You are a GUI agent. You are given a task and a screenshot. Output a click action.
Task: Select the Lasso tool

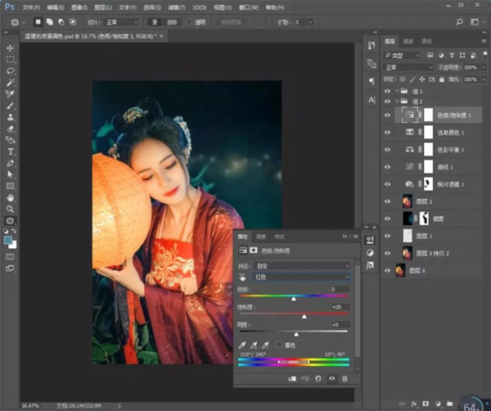point(11,71)
